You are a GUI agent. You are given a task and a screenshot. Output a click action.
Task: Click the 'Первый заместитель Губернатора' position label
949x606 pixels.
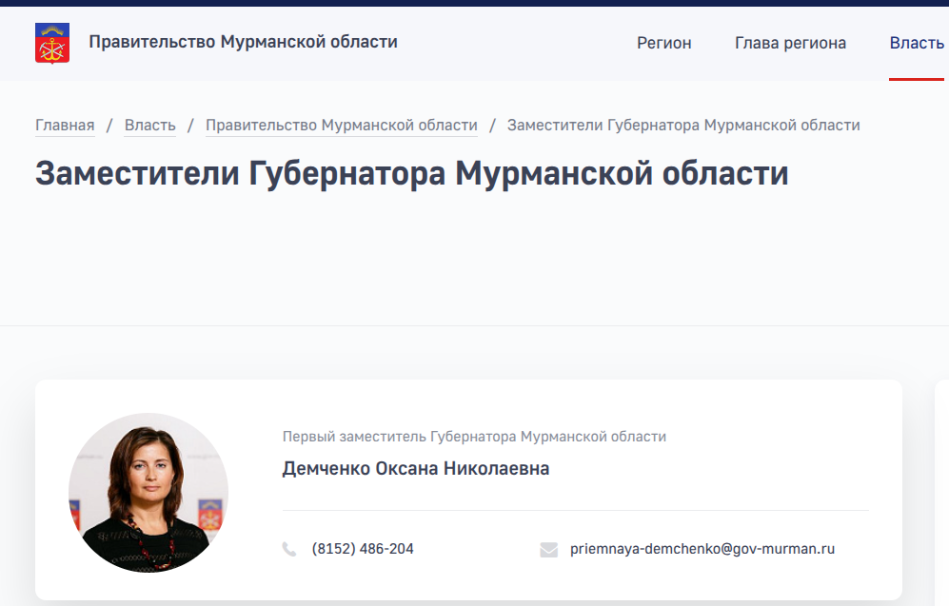click(x=474, y=437)
